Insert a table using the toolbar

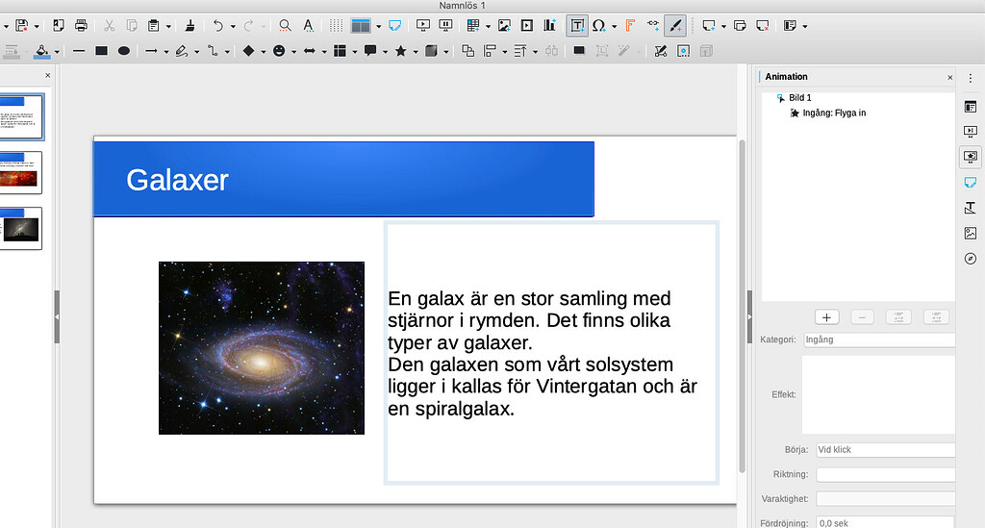pyautogui.click(x=473, y=26)
